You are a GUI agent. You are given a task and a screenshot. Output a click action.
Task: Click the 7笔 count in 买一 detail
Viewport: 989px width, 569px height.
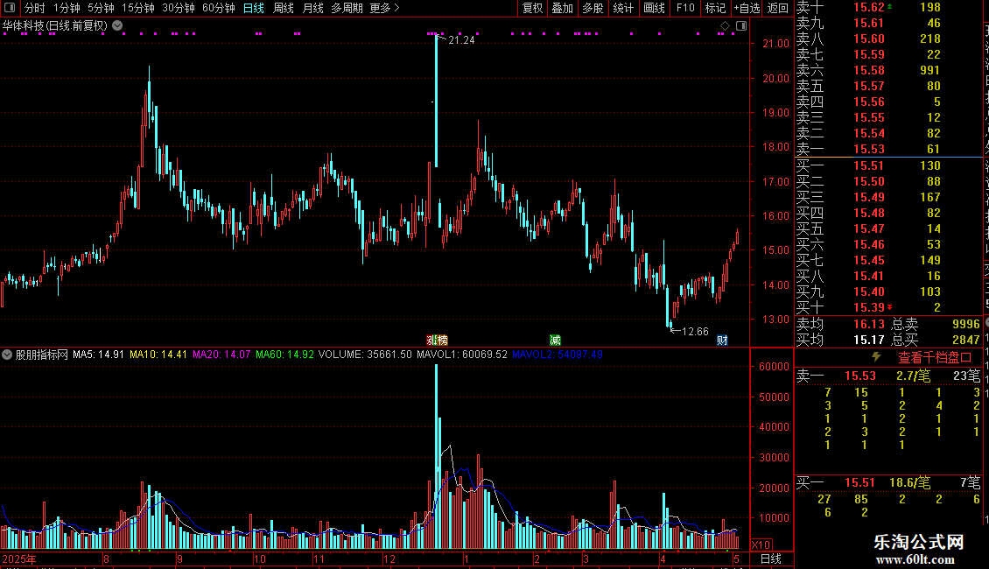970,483
